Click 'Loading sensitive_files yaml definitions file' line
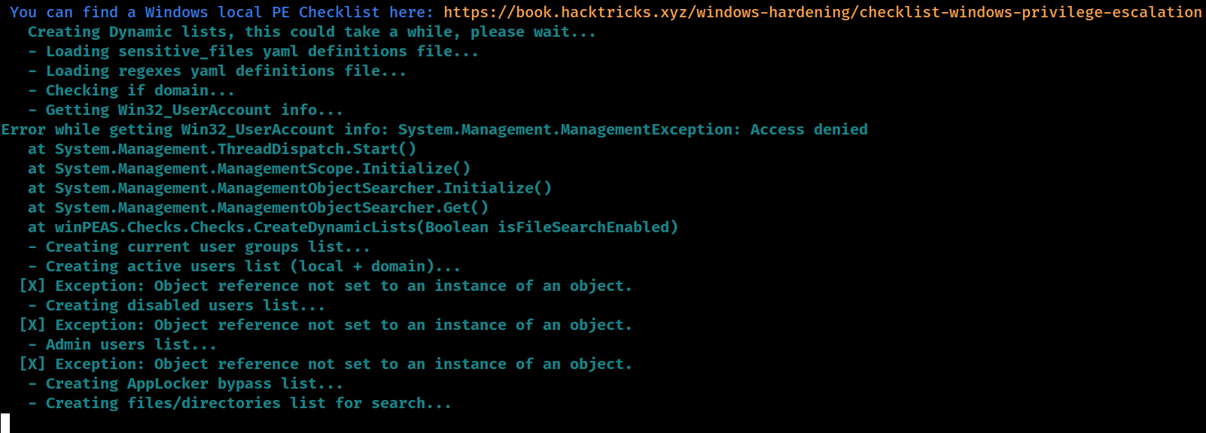 tap(253, 51)
